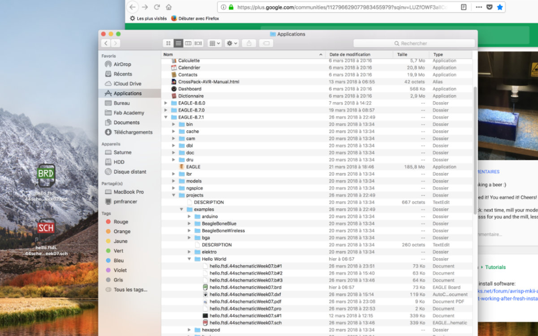Select hello.ftdi.44schematicWeek07.pdf file

point(317,302)
